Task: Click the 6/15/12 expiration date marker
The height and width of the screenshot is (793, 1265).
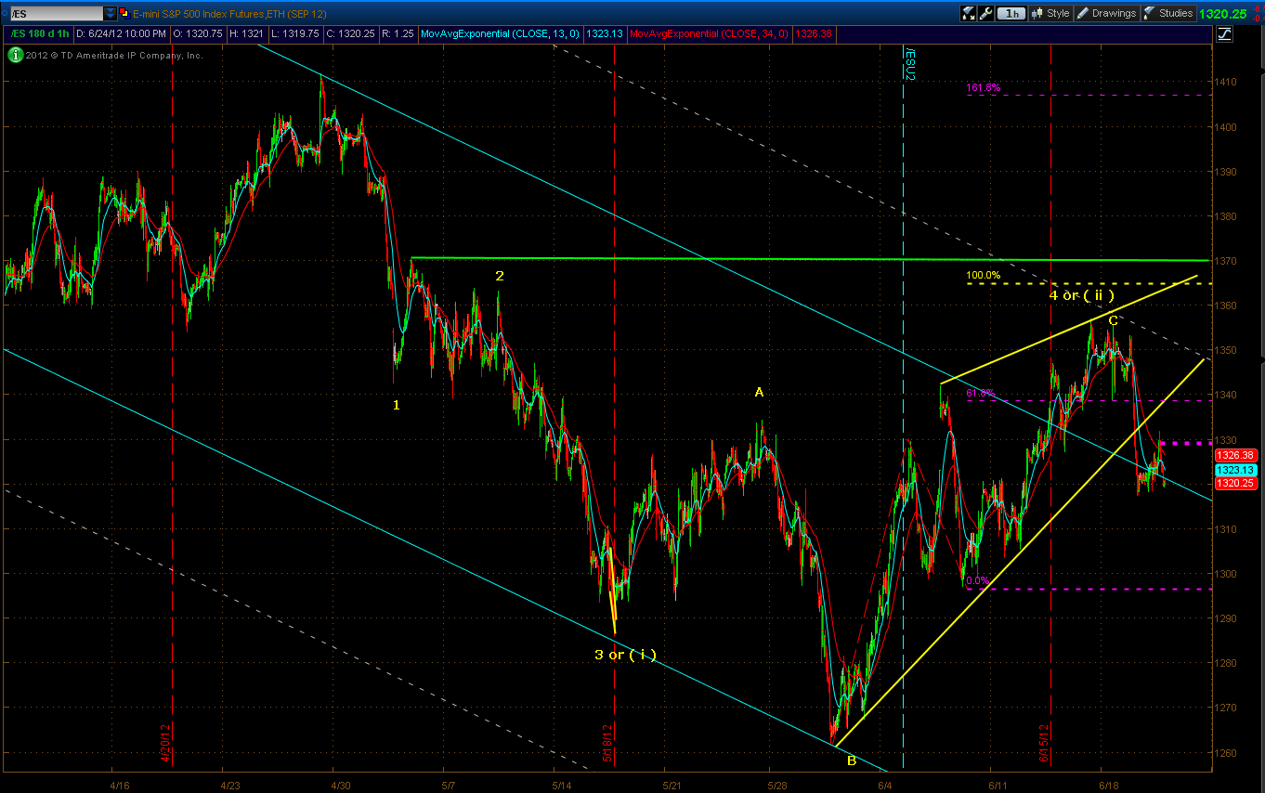Action: coord(1045,744)
